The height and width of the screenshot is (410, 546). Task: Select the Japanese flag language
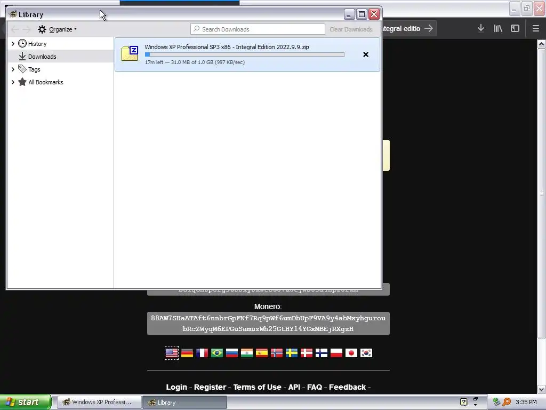pos(351,353)
